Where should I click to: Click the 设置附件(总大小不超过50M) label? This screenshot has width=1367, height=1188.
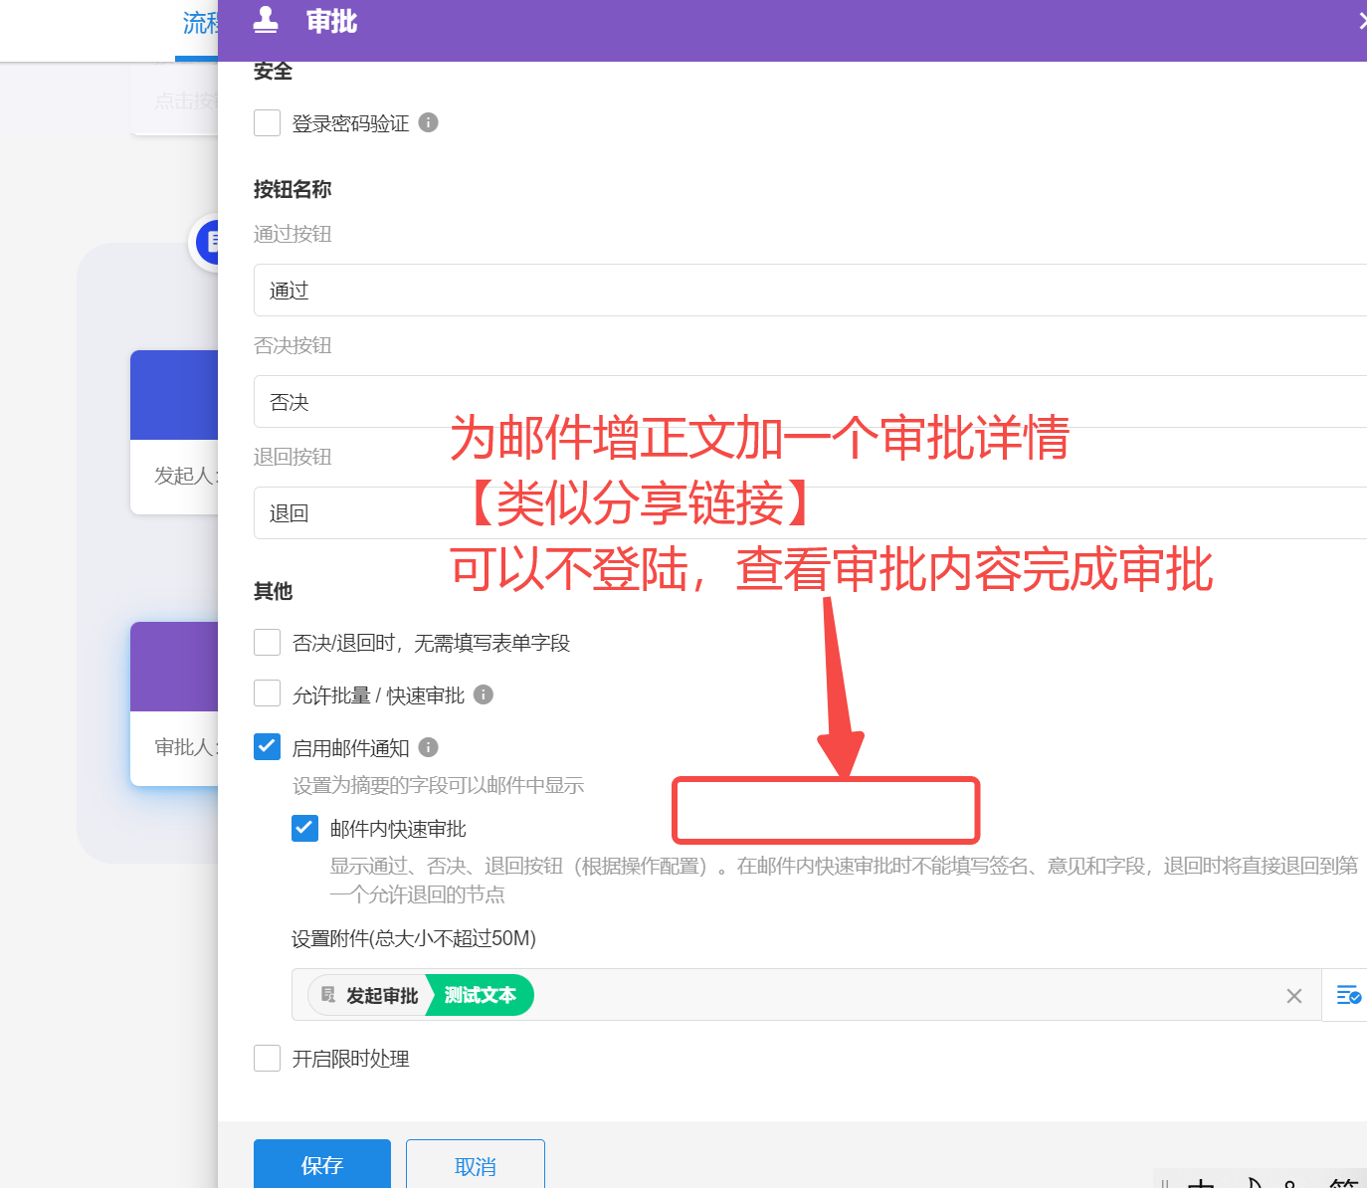[414, 938]
